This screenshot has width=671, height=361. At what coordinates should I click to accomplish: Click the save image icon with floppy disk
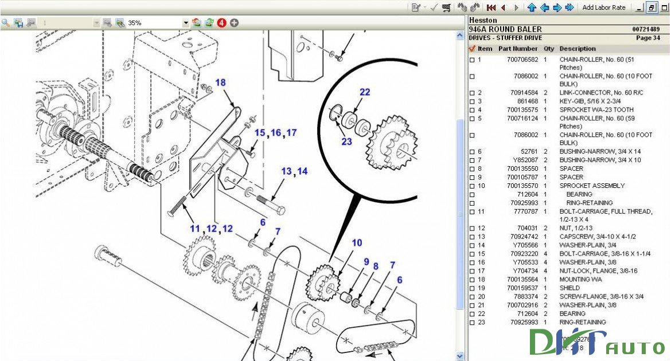18,23
